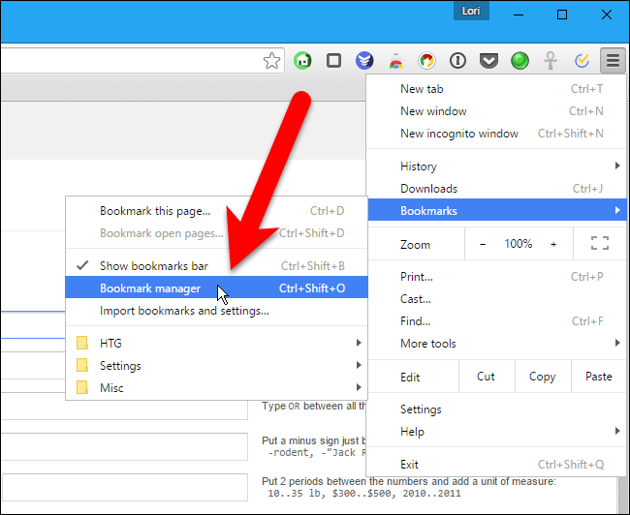Click the fullscreen icon in the Zoom row

pos(599,244)
